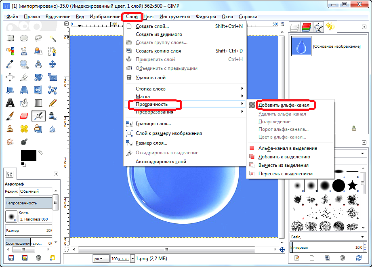The width and height of the screenshot is (372, 267).
Task: Restore tool options preset button
Action: 25,258
